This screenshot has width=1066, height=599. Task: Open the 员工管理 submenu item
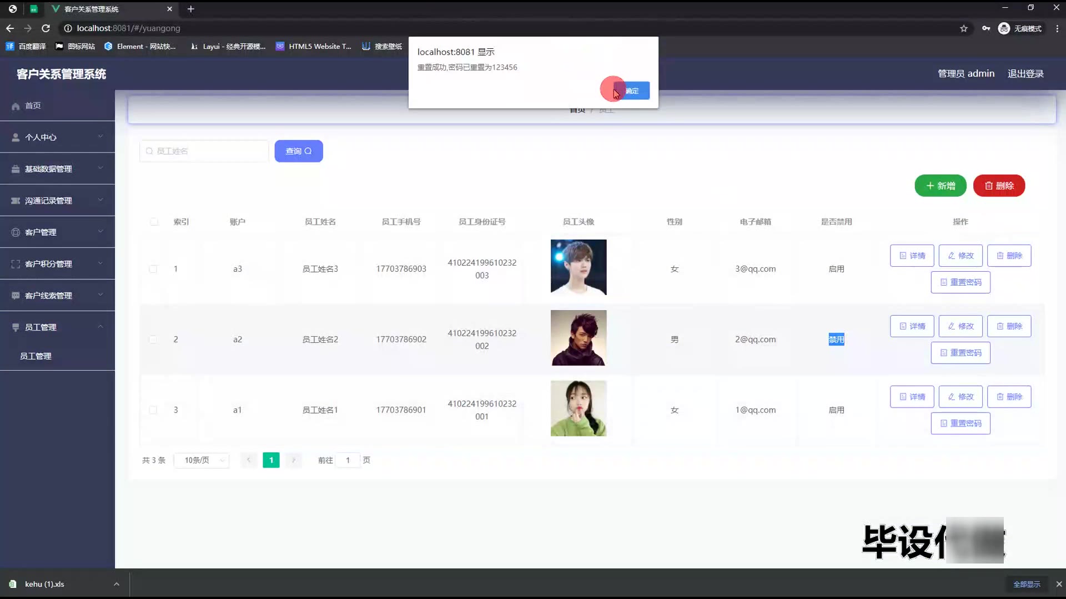click(x=36, y=356)
